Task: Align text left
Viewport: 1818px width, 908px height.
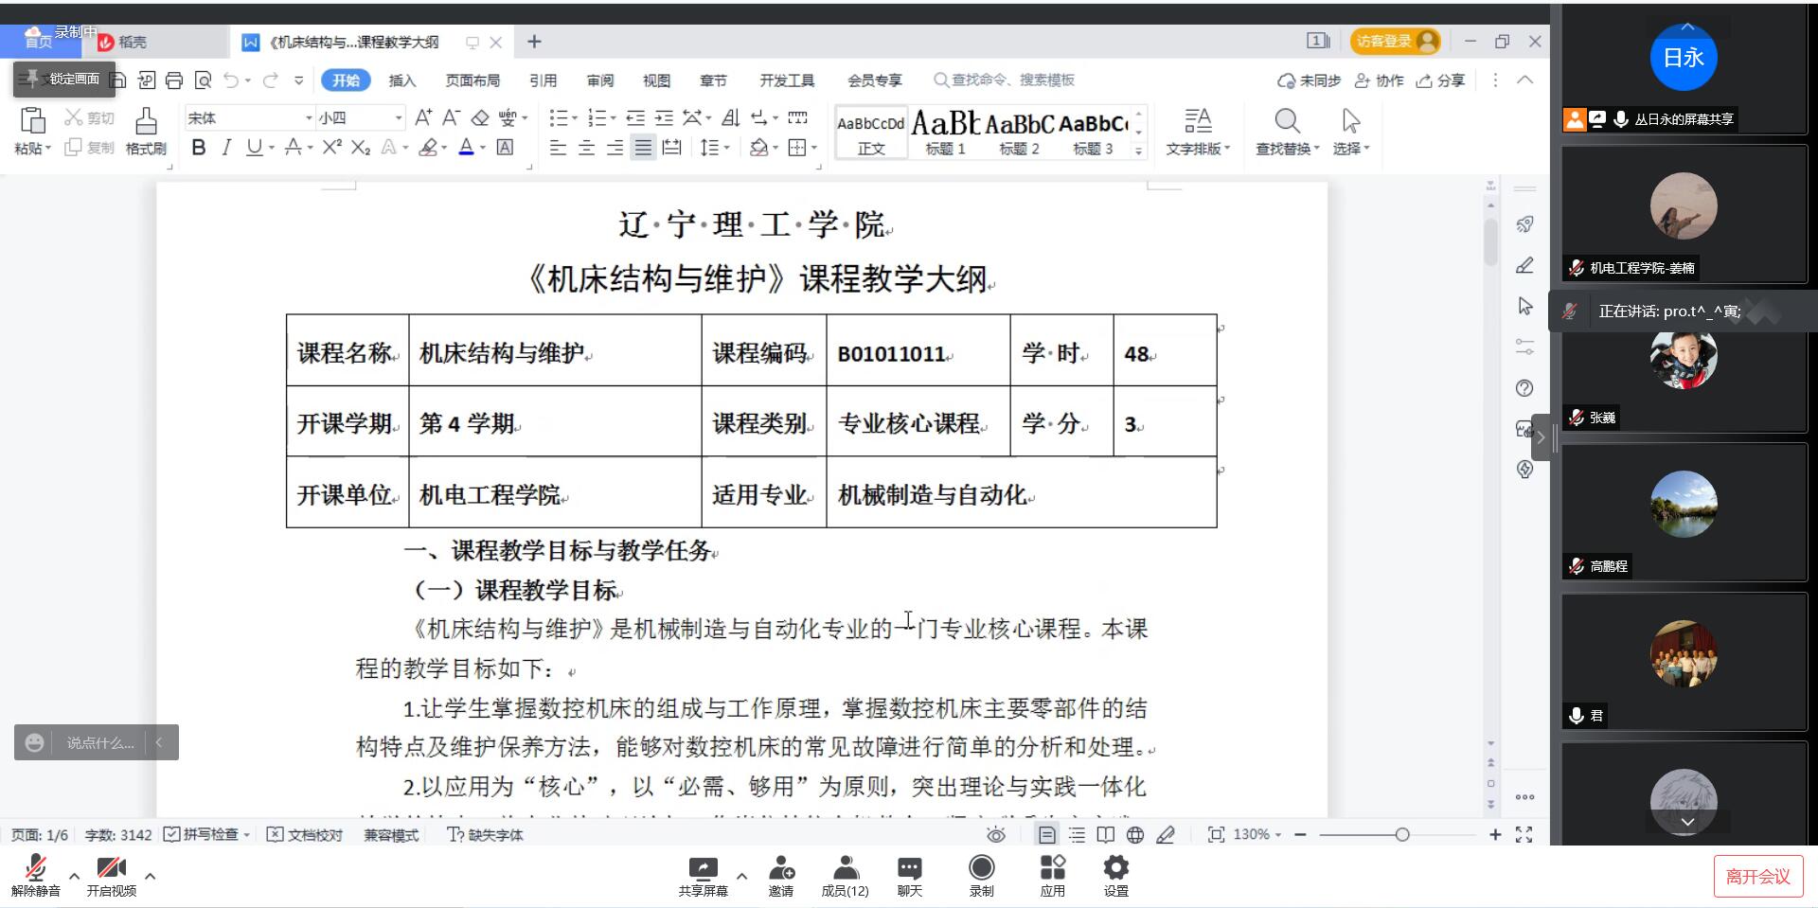Action: pos(558,147)
